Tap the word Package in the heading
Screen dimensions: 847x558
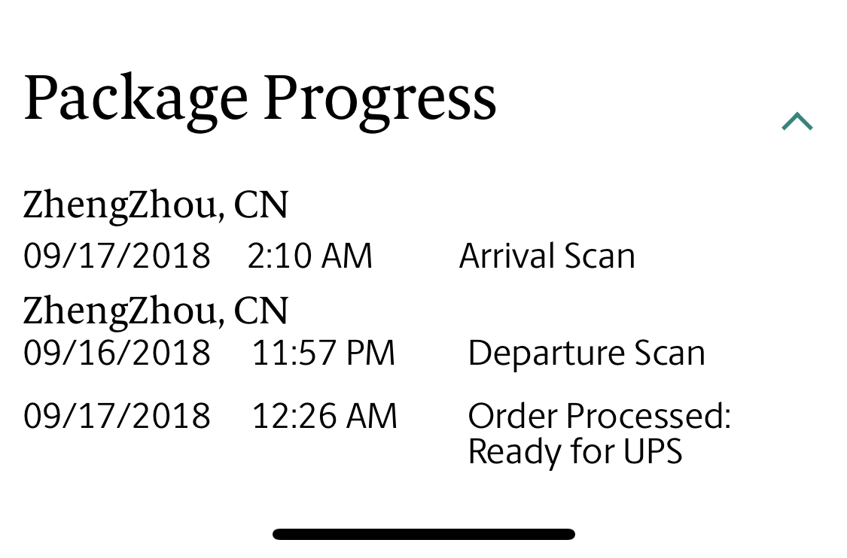point(136,102)
